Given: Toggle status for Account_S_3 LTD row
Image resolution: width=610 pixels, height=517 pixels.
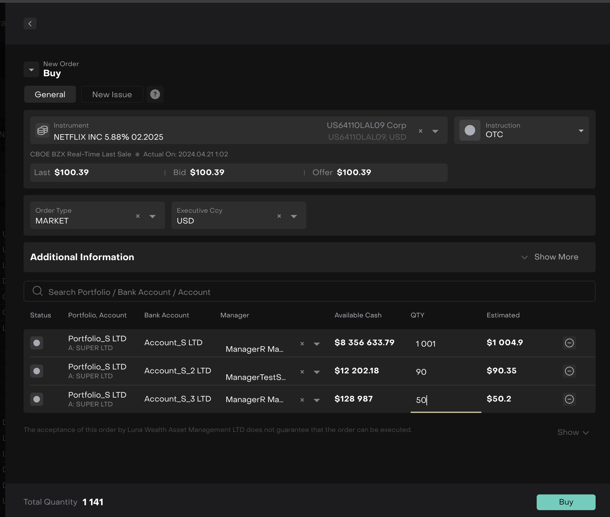Looking at the screenshot, I should (37, 399).
